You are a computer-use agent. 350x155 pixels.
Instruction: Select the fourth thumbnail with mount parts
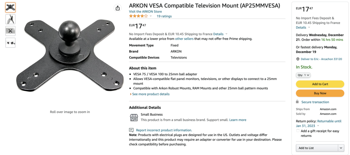click(11, 43)
